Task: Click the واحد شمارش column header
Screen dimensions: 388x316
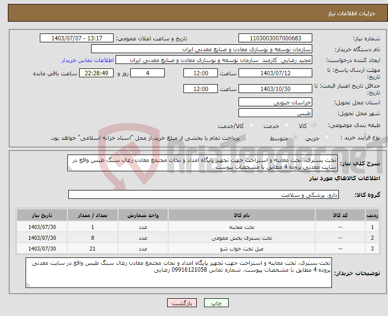Action: tap(143, 215)
